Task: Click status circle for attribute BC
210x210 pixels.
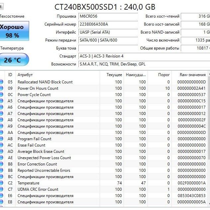Action: click(x=1, y=177)
